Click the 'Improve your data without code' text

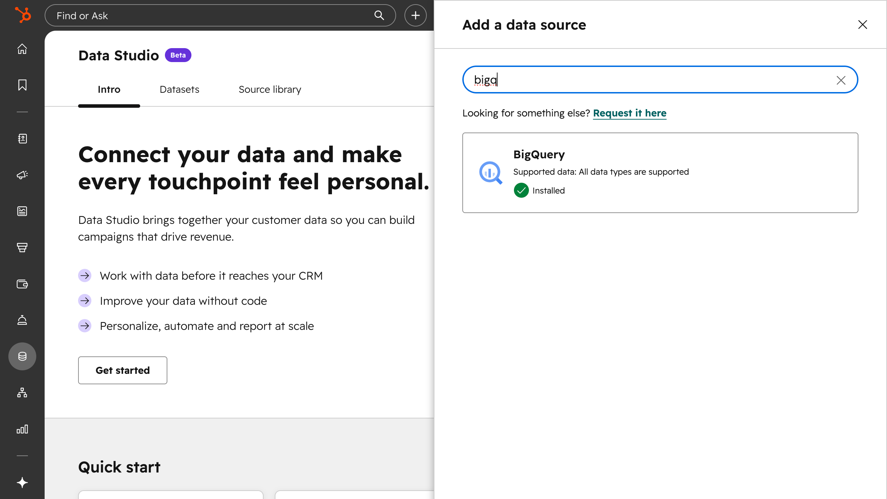183,301
